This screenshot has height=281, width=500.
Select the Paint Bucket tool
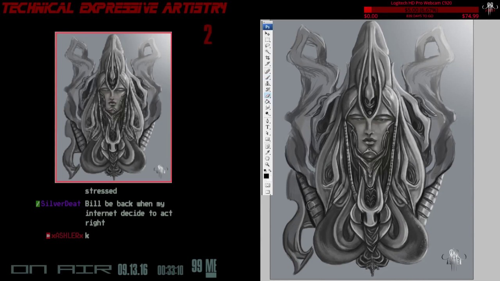click(x=268, y=101)
